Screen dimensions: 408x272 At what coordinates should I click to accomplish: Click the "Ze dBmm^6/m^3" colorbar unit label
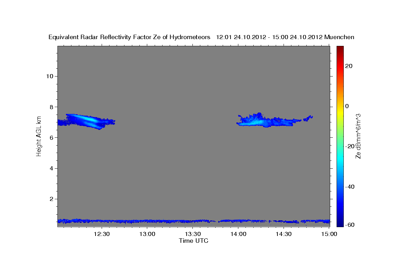358,136
